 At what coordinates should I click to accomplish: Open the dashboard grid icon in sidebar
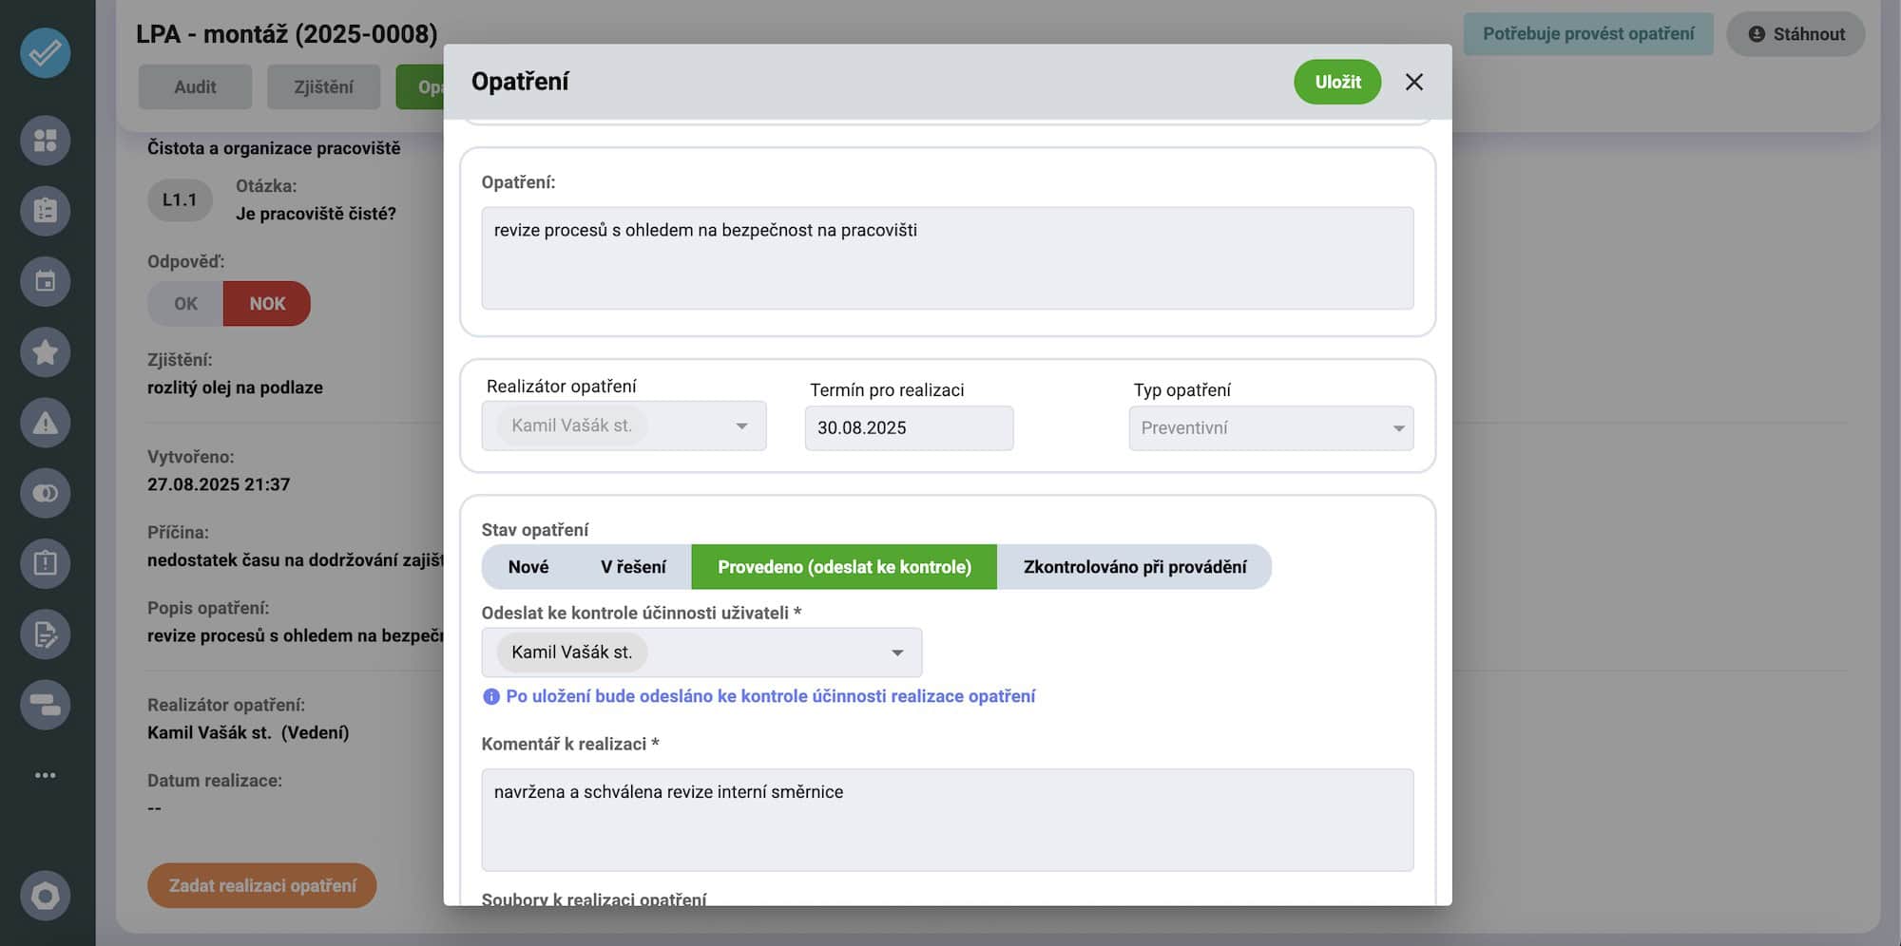point(45,141)
